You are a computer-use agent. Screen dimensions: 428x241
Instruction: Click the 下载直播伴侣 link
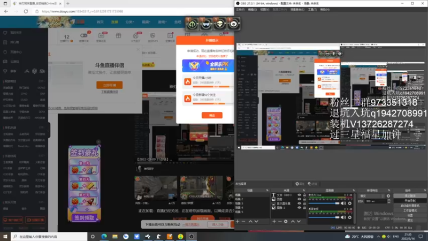tap(110, 92)
